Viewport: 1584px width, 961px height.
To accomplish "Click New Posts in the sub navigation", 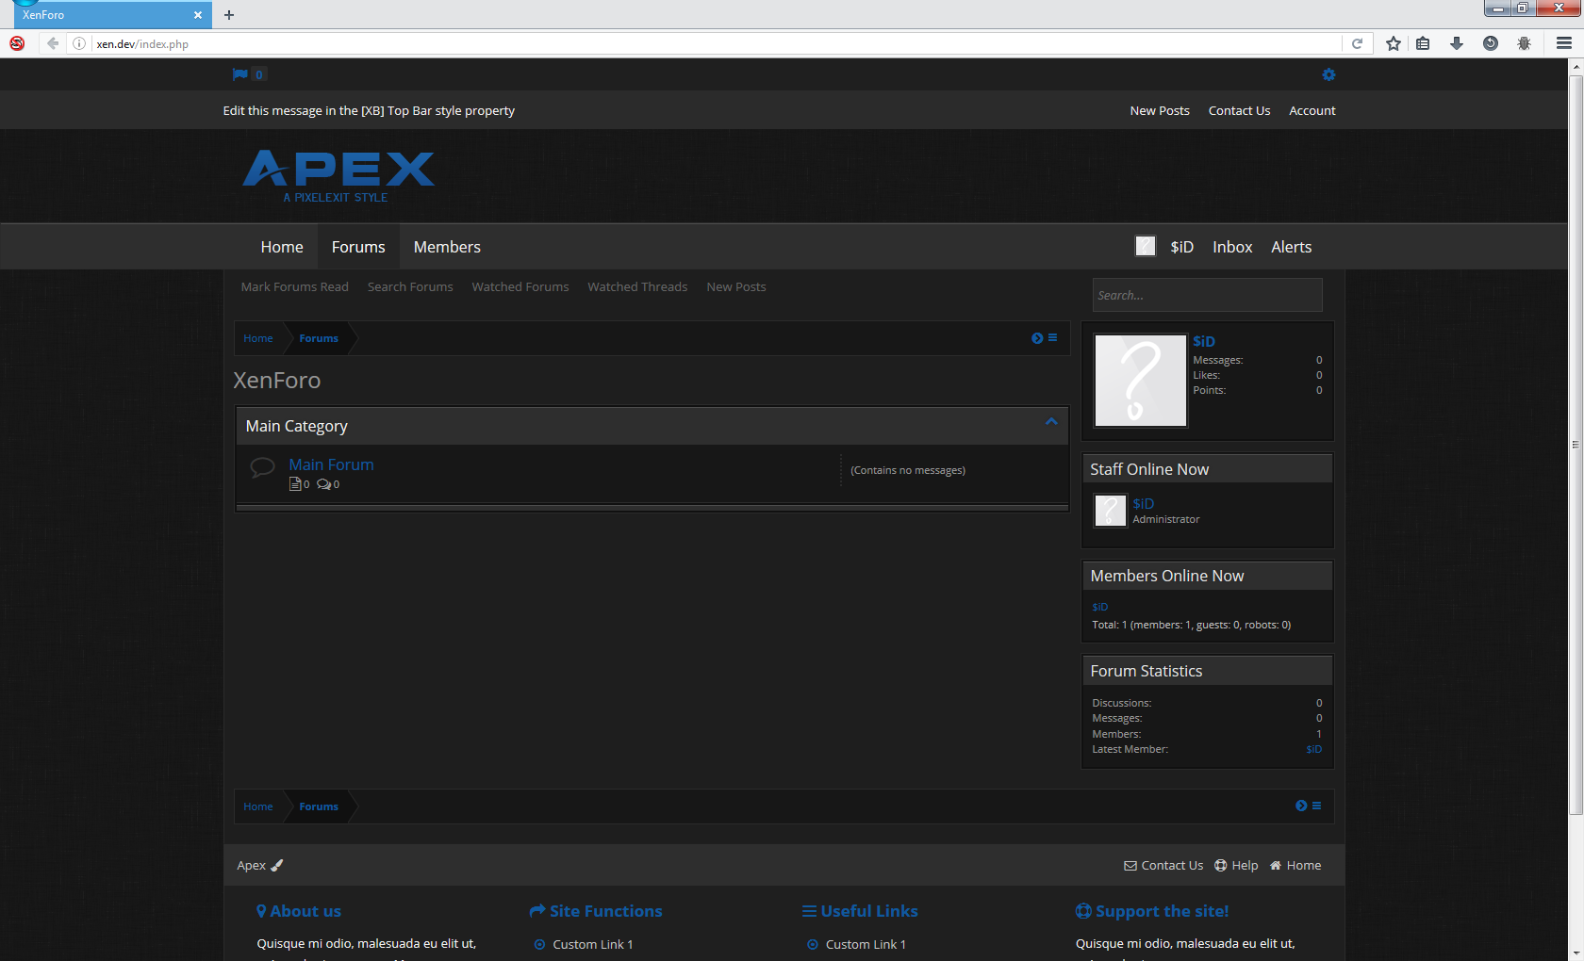I will 736,286.
